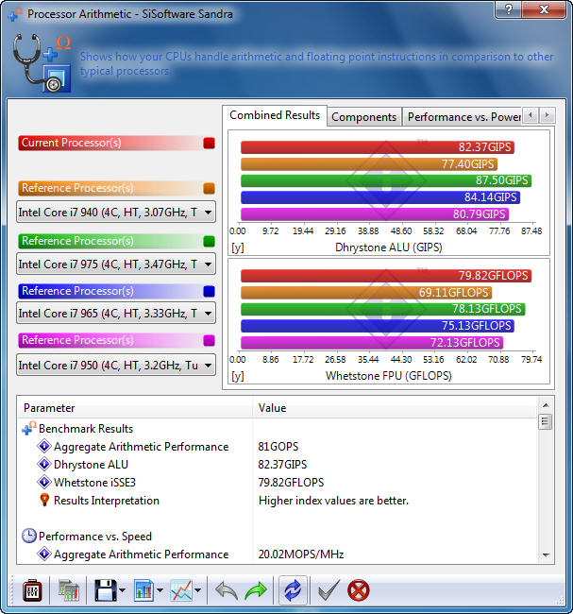
Task: Toggle the magenta Reference Processor swatch
Action: (x=209, y=340)
